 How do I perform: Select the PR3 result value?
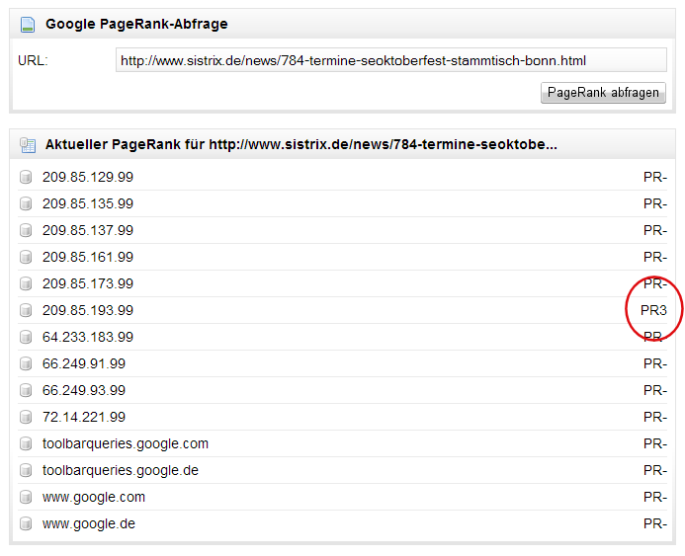653,310
